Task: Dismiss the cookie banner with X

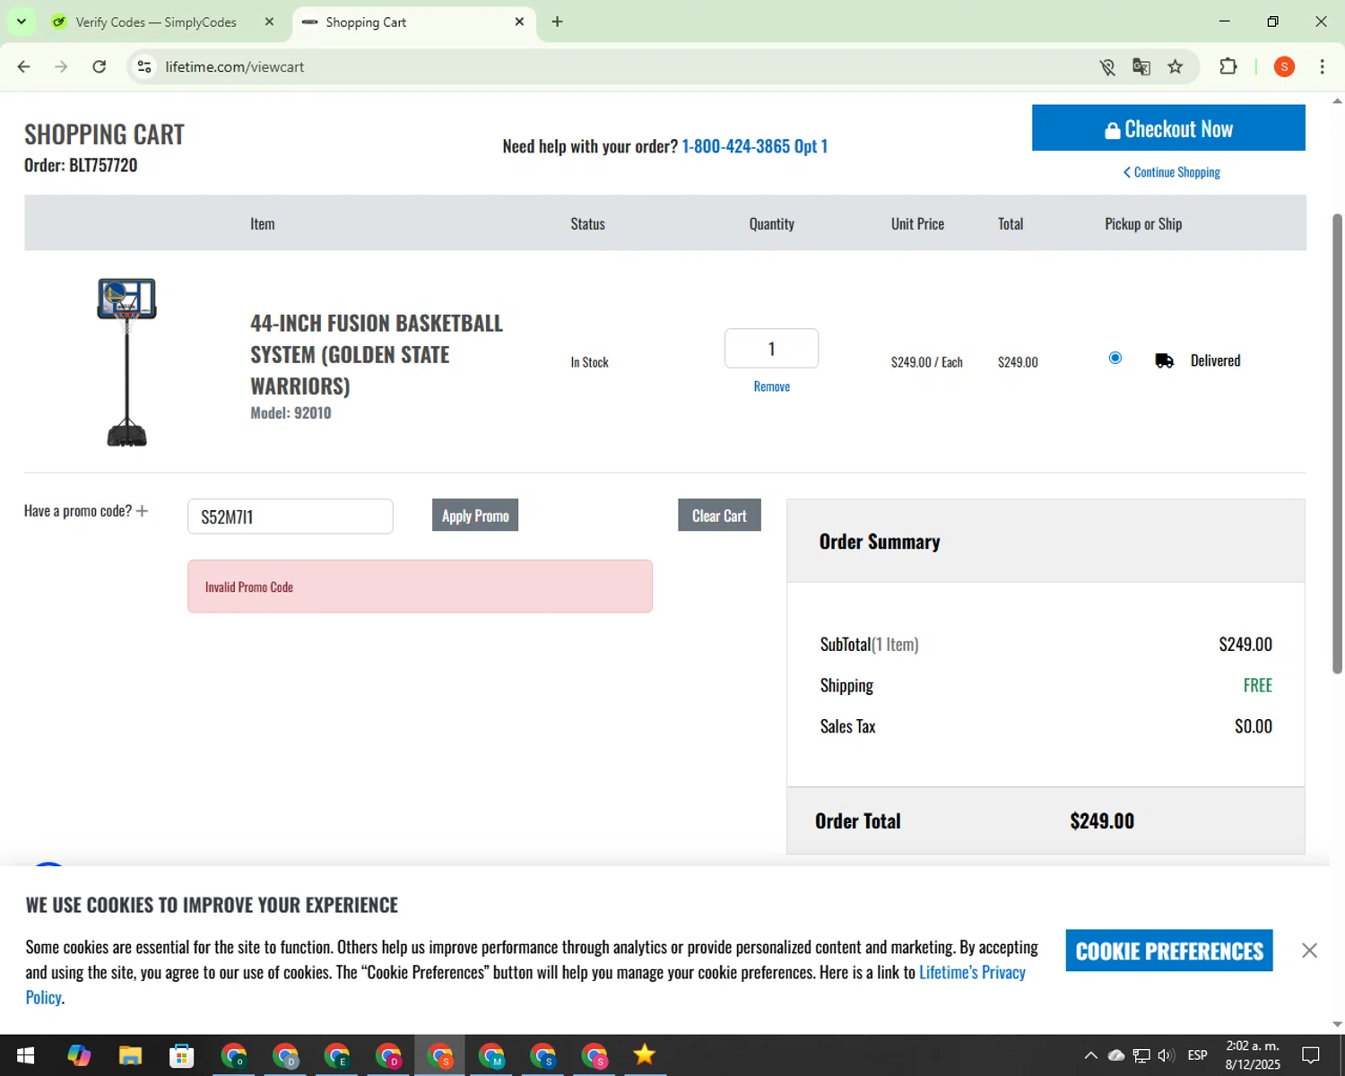Action: 1309,950
